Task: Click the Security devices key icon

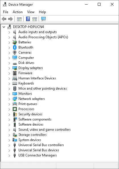Action: tap(15, 114)
